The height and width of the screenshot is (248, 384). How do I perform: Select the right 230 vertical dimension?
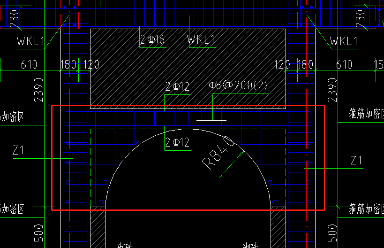pyautogui.click(x=360, y=18)
